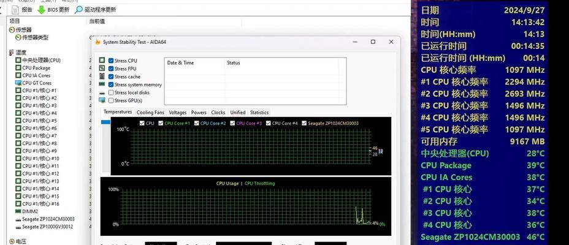
Task: Toggle CPU Core #1 graph checkbox
Action: (x=161, y=123)
